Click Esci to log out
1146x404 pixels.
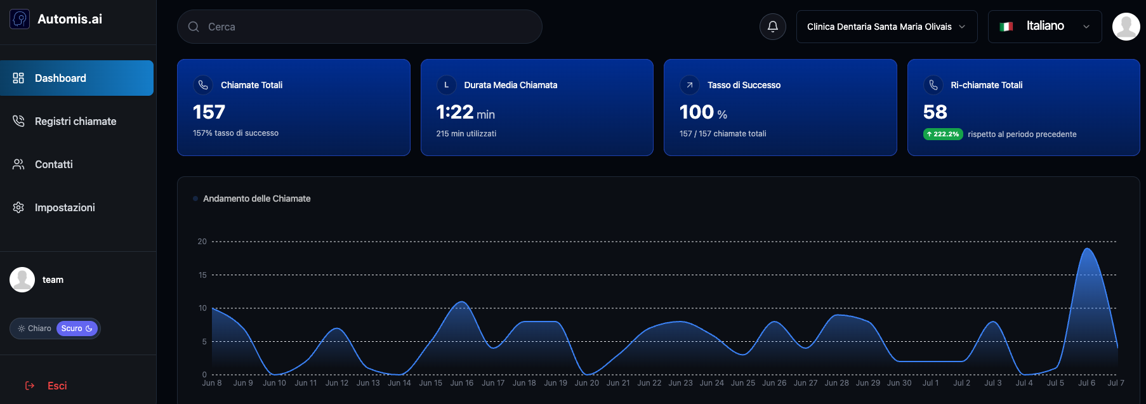tap(57, 386)
